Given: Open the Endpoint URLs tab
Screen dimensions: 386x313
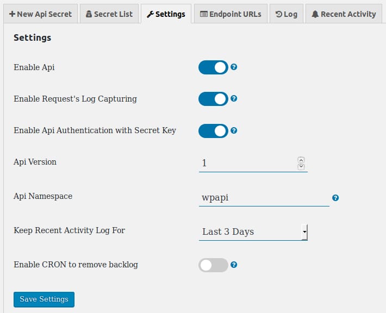Looking at the screenshot, I should click(x=231, y=14).
